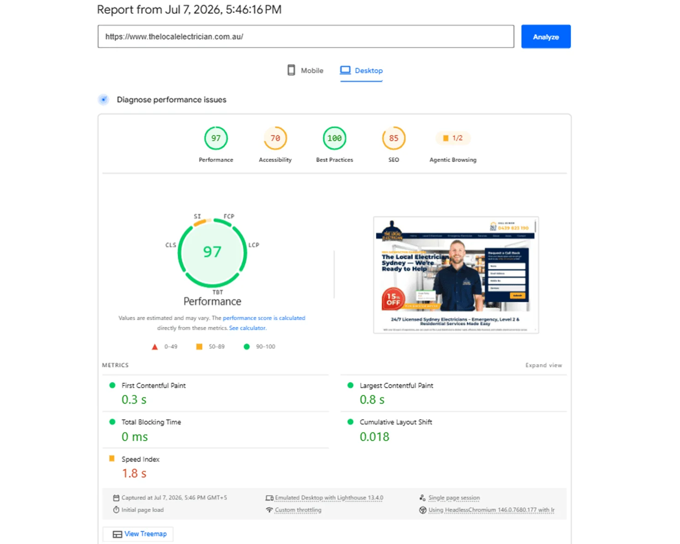Click the red triangle 0–49 legend icon

(x=155, y=347)
